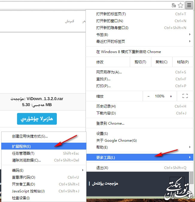Click the 缩放 zoom row label
The image size is (195, 202).
(x=100, y=96)
